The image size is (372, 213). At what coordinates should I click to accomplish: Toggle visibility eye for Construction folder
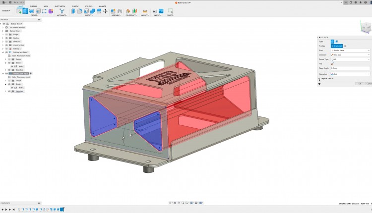pos(6,45)
